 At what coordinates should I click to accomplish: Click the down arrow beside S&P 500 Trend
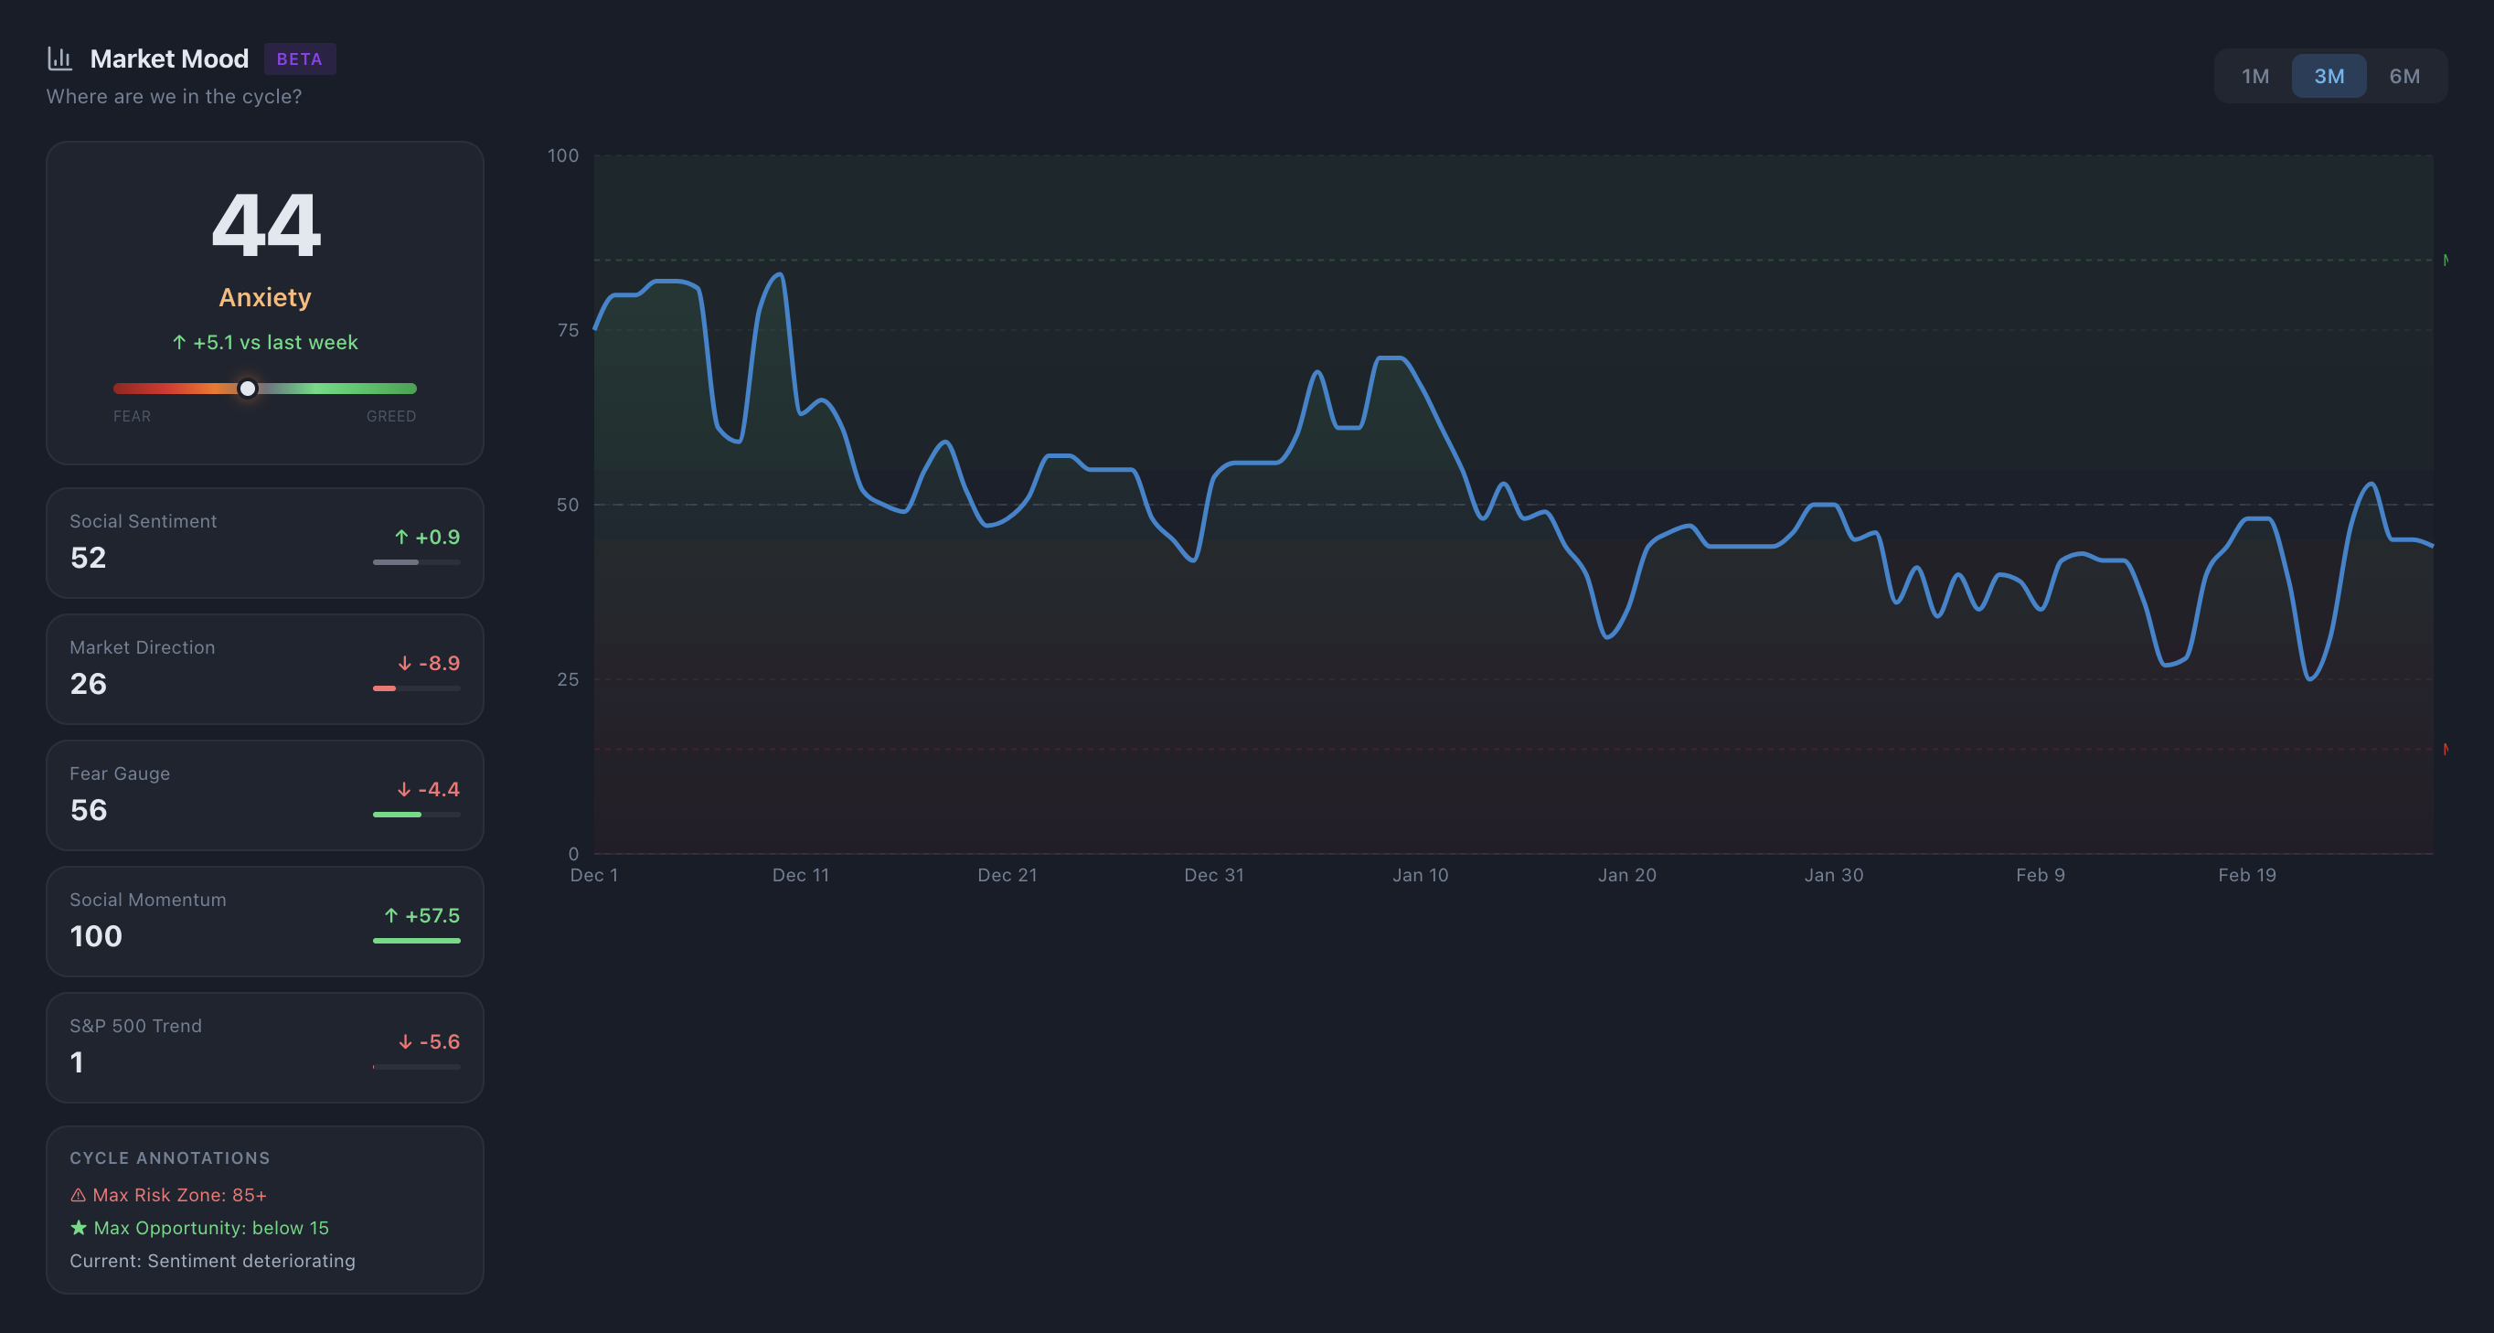point(404,1042)
